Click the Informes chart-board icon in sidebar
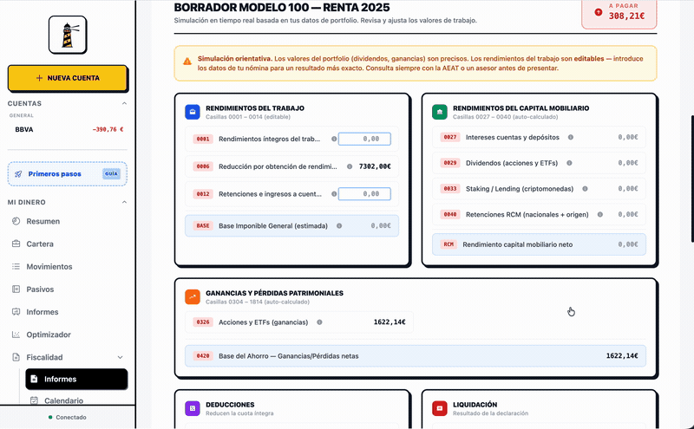The image size is (694, 429). (x=16, y=312)
